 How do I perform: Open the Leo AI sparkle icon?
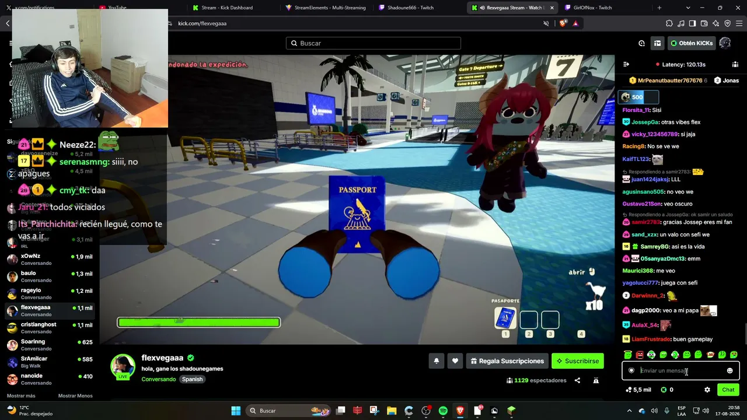(715, 23)
